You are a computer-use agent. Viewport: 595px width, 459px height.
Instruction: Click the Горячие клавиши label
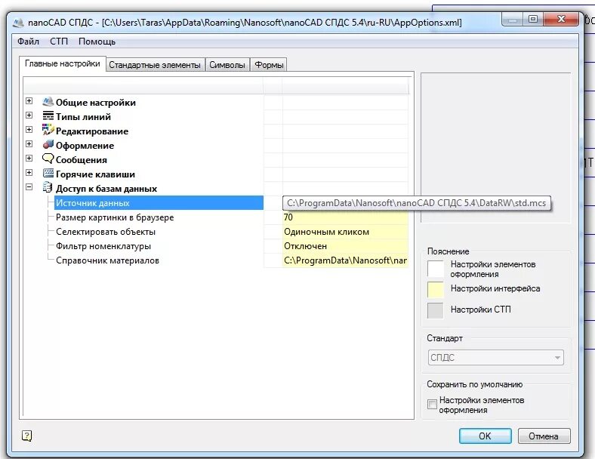point(95,174)
